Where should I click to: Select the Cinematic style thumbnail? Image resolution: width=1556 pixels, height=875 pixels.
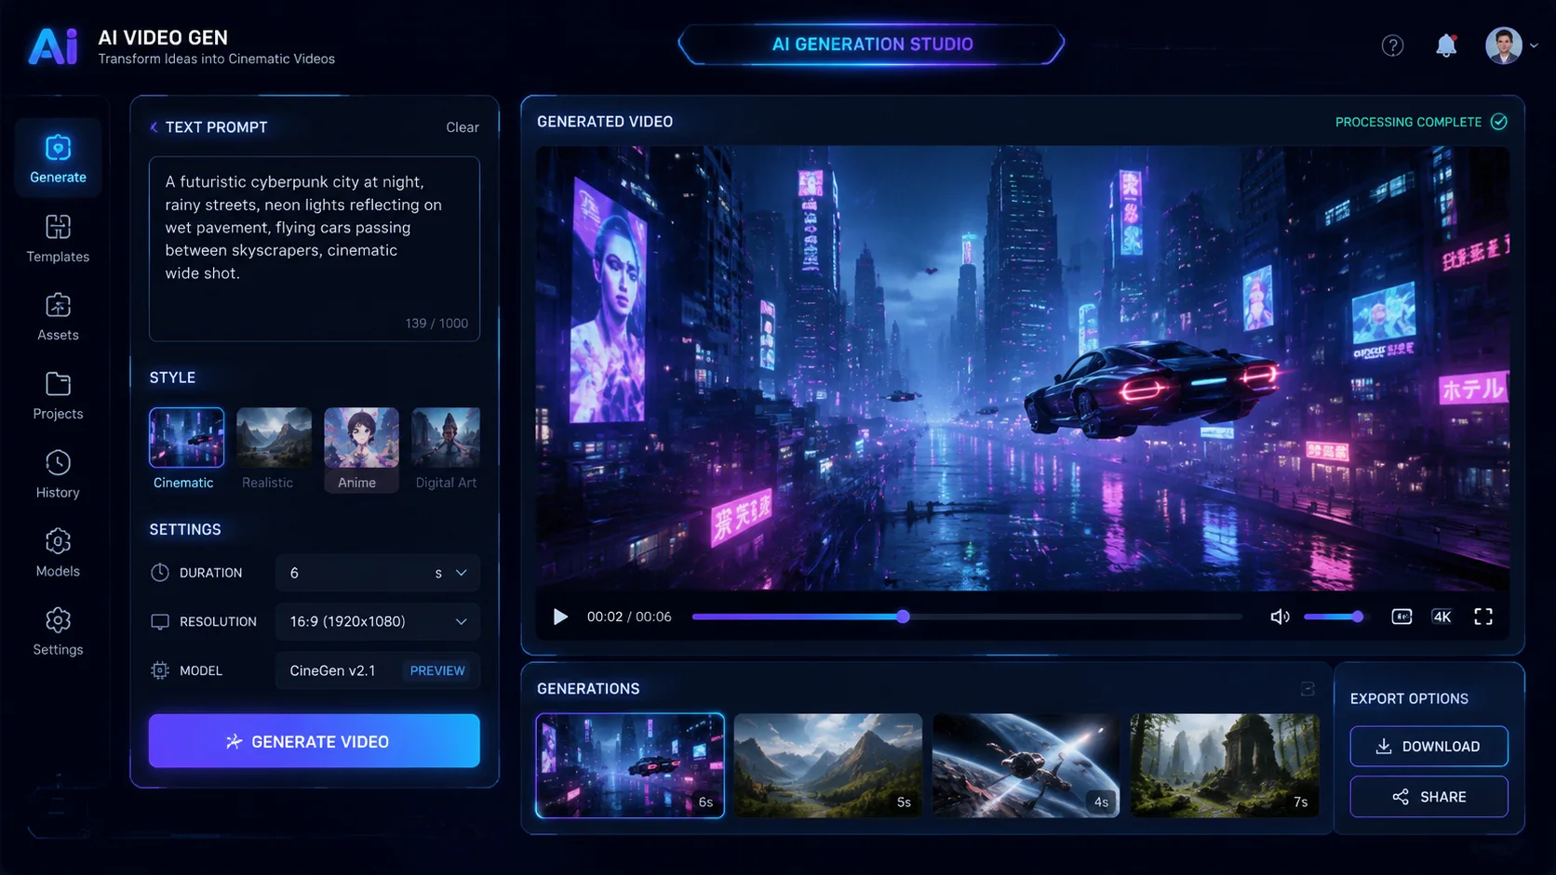186,437
